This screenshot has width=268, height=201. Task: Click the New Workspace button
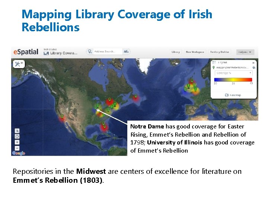(195, 52)
